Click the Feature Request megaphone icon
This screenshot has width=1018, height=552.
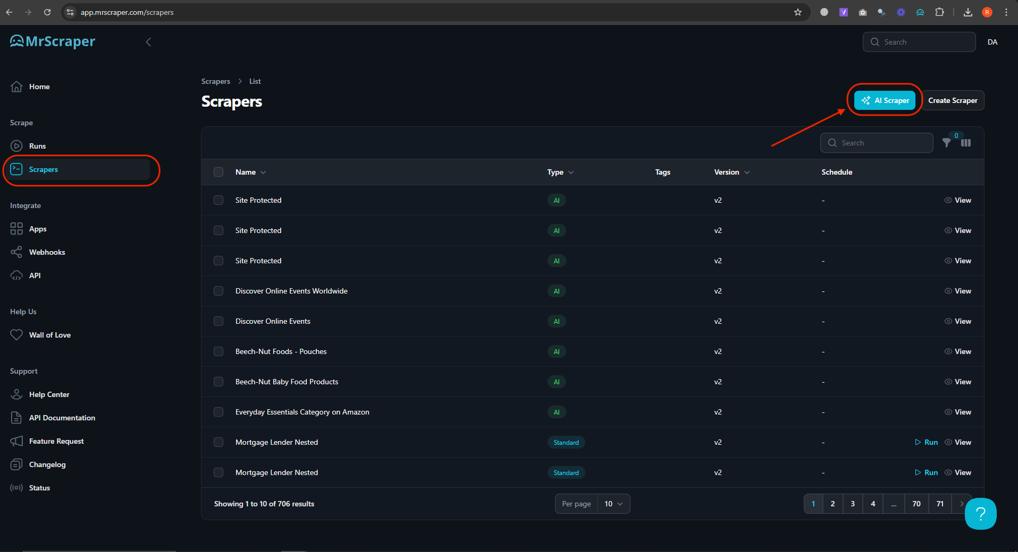pos(16,441)
